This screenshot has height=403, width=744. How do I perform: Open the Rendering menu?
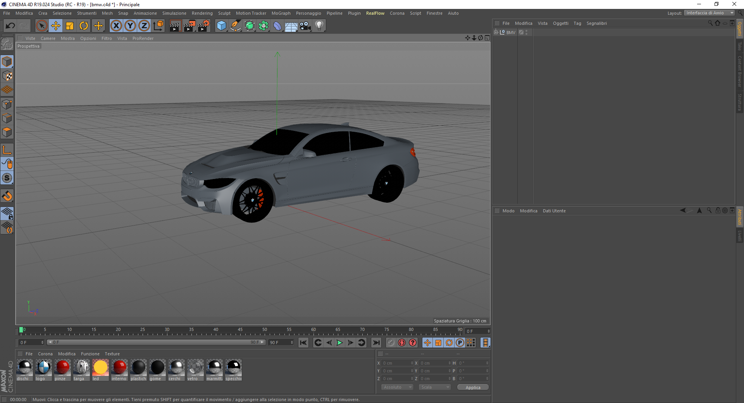202,13
